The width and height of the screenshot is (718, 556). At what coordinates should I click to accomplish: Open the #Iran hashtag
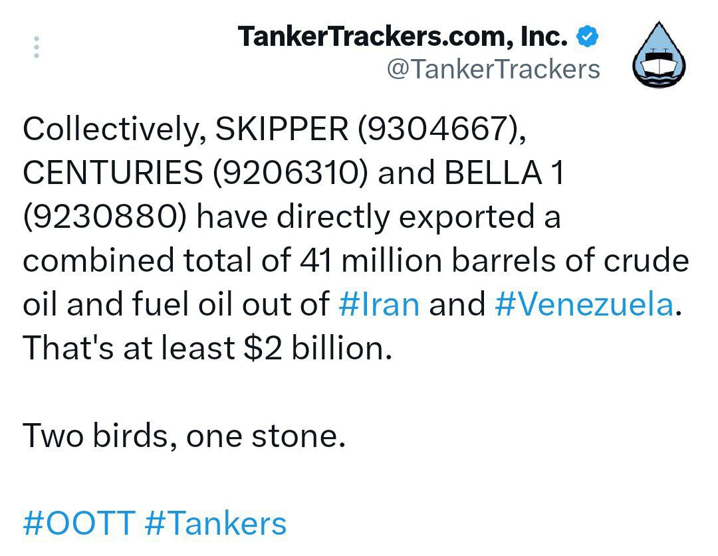click(x=379, y=304)
